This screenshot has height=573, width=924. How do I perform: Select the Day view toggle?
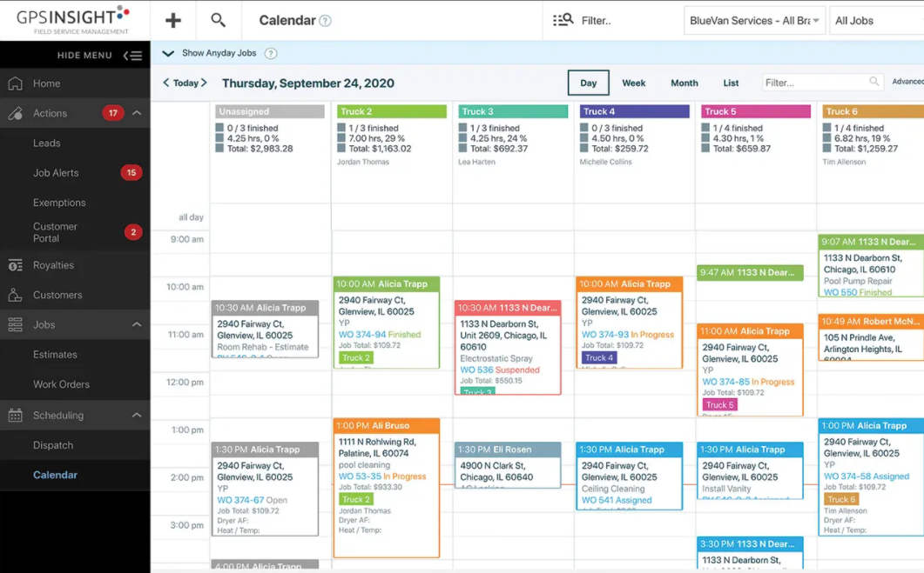[588, 83]
